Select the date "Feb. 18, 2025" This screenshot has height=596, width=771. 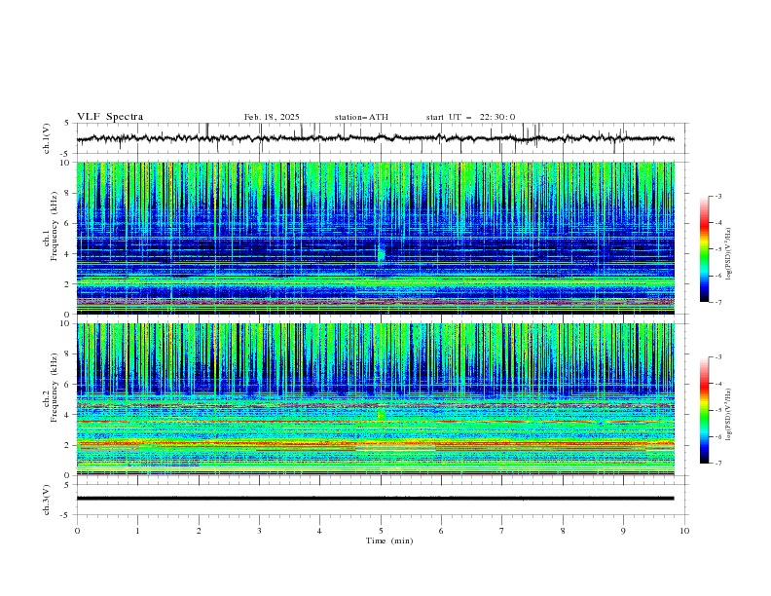coord(272,117)
